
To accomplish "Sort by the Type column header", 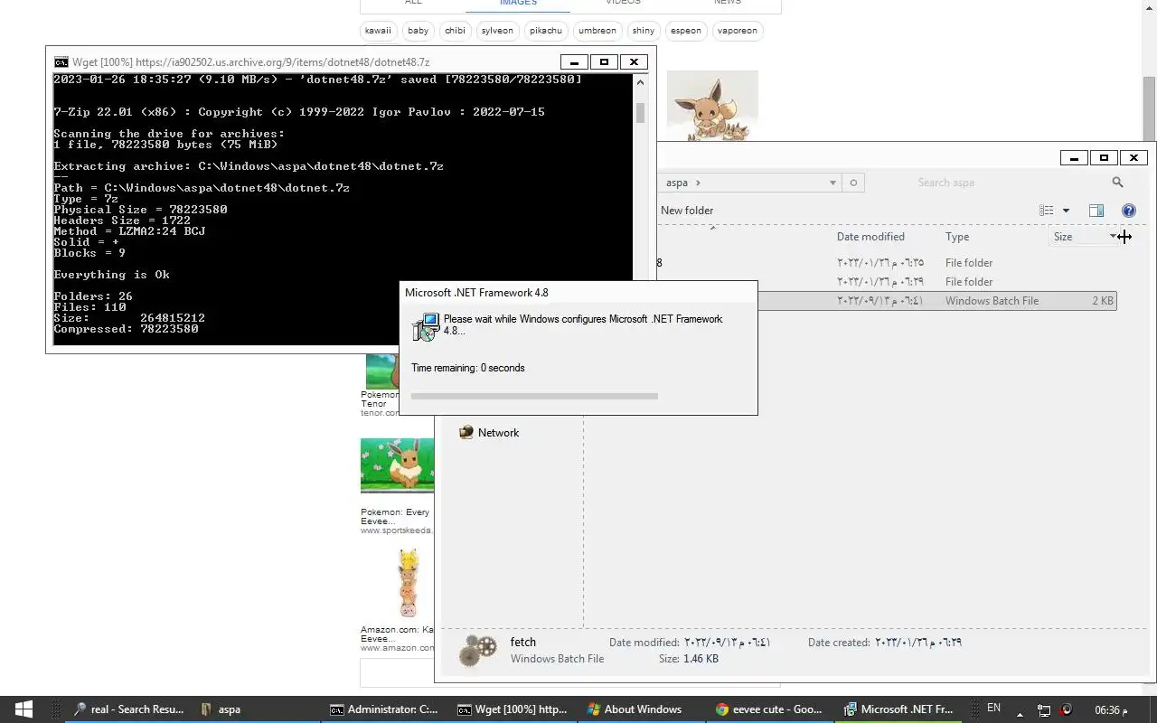I will (957, 237).
